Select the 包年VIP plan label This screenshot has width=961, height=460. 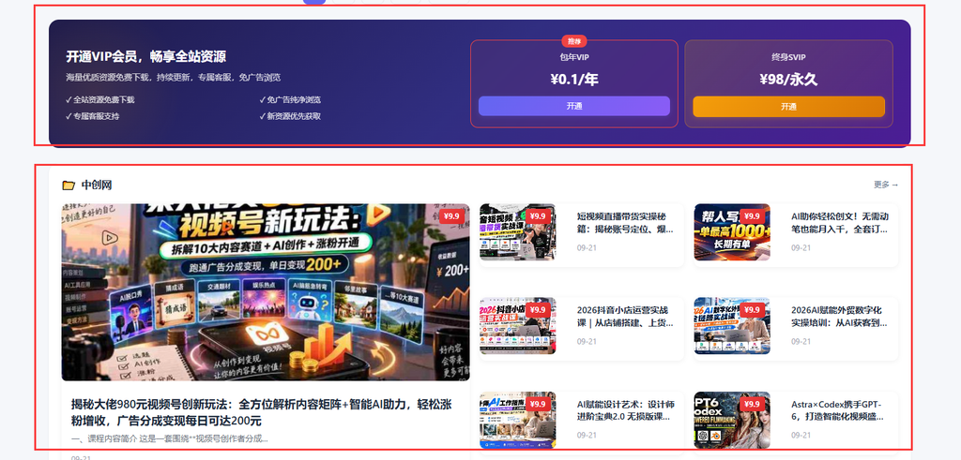click(x=574, y=57)
